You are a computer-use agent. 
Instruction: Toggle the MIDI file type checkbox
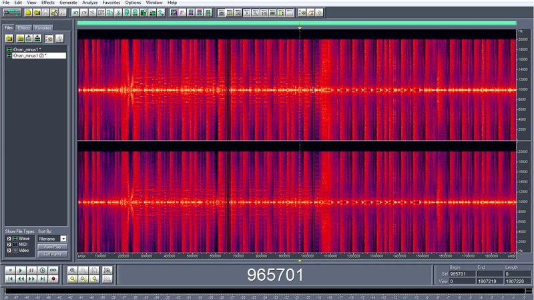pos(9,244)
